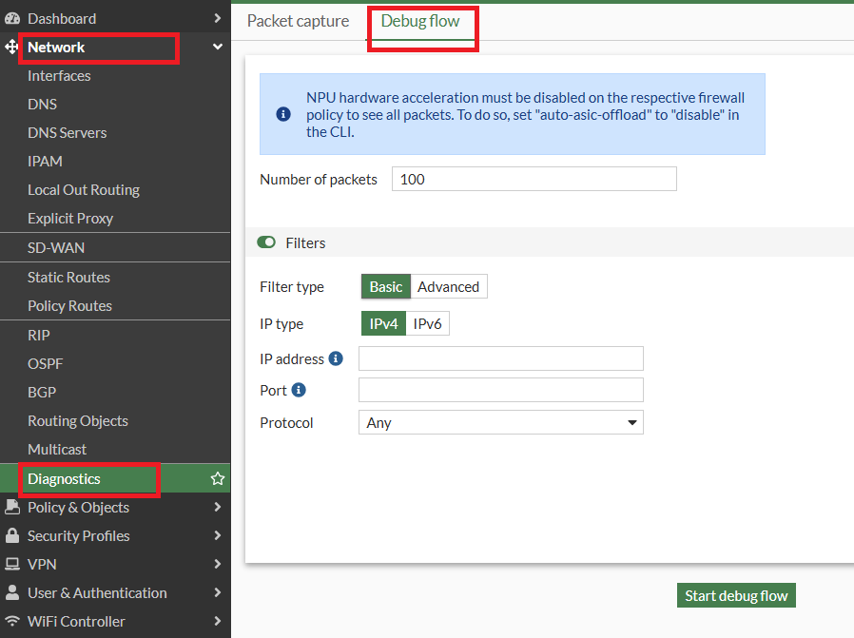Click the Network arrows icon
The height and width of the screenshot is (638, 854).
[x=12, y=47]
